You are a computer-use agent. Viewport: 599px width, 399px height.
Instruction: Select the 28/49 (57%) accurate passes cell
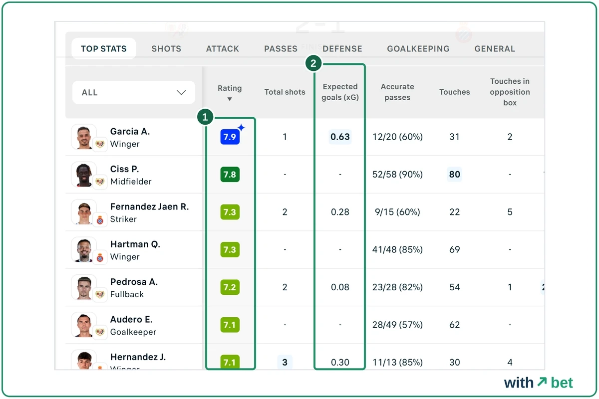coord(397,325)
